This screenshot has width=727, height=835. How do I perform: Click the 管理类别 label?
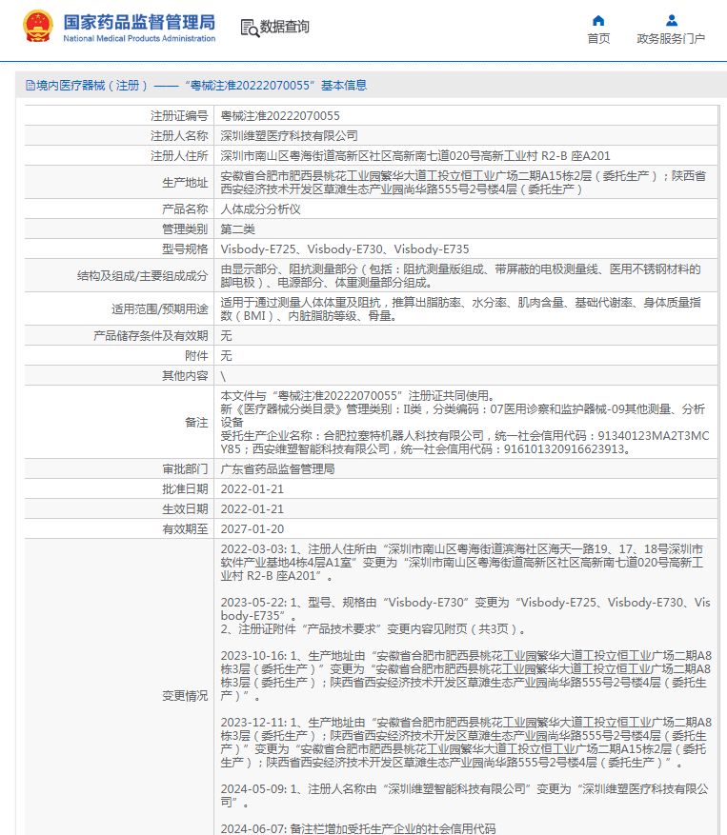pos(185,229)
